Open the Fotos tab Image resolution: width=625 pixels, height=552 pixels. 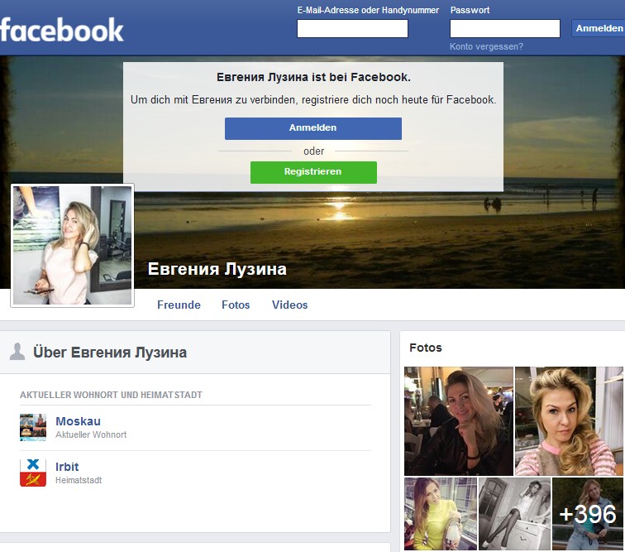[x=236, y=305]
